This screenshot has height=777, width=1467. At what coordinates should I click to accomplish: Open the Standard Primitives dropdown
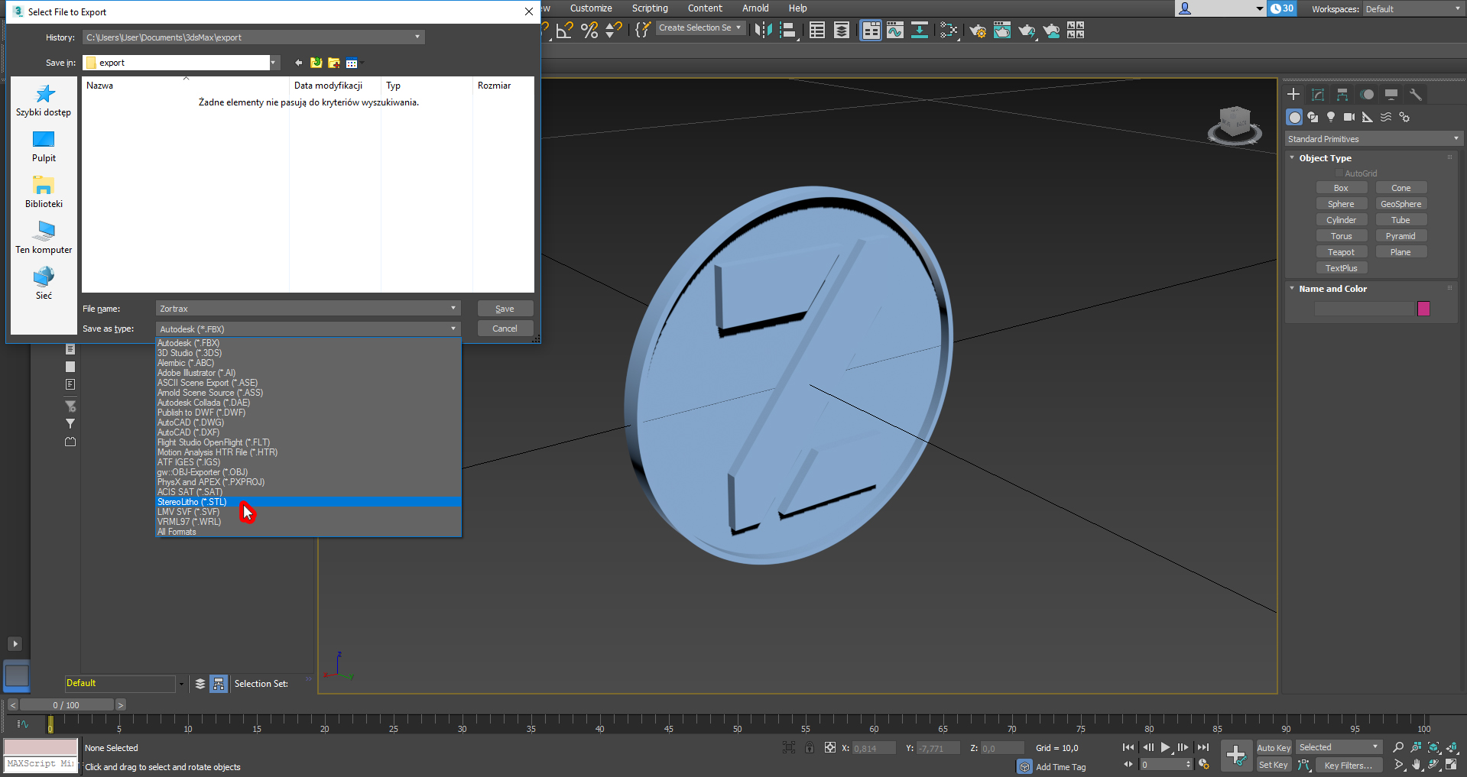(1373, 139)
